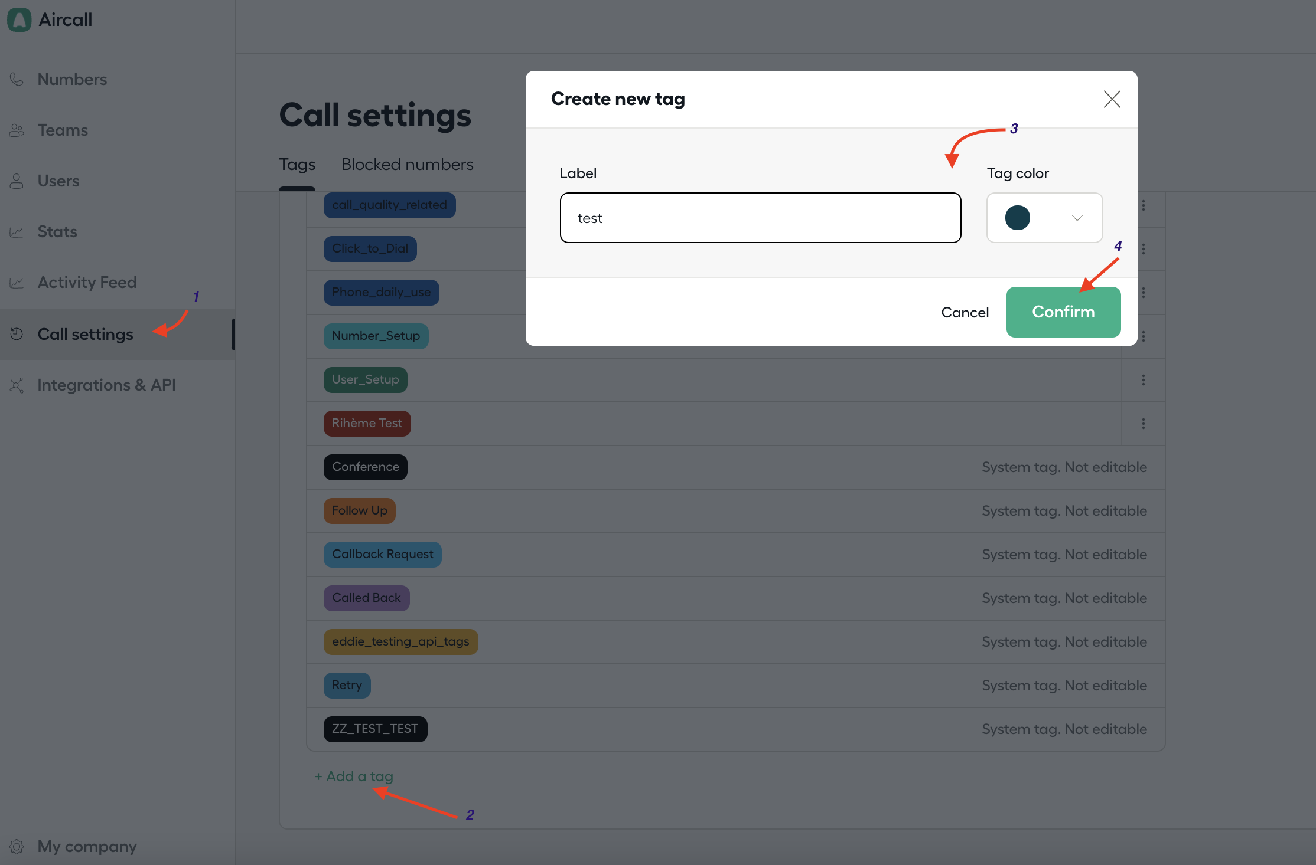Click the Tag color field label

tap(1018, 173)
